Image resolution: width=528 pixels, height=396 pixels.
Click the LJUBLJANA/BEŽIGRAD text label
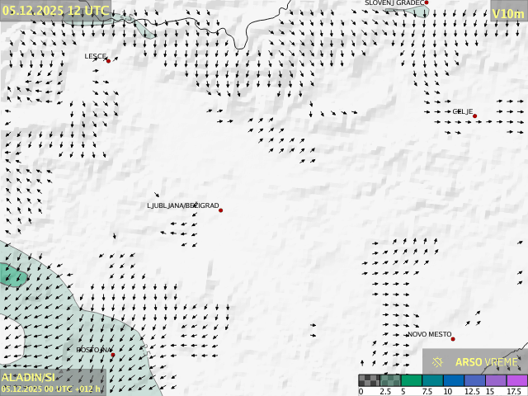(183, 205)
